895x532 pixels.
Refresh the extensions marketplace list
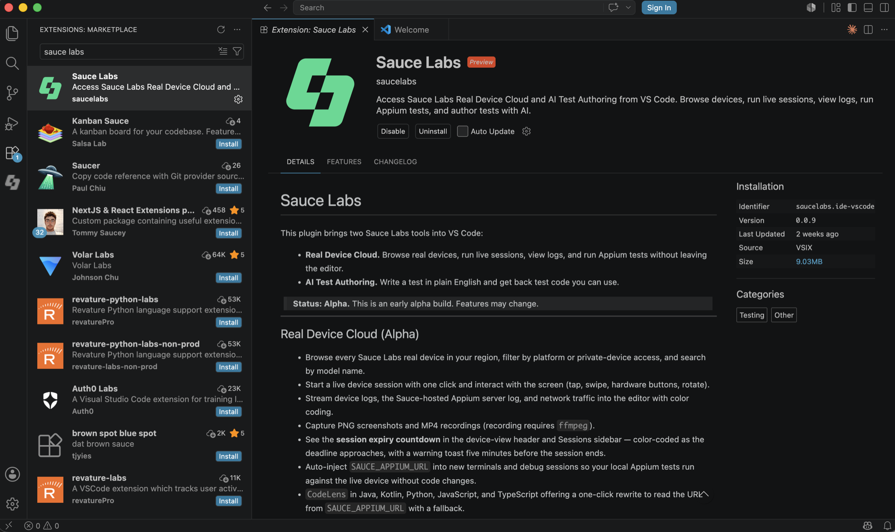click(221, 30)
